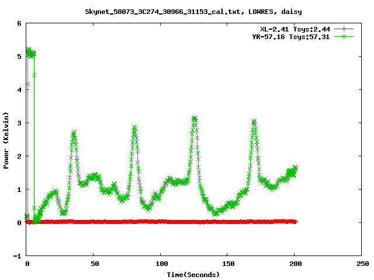Click x-axis tick label 200
This screenshot has width=374, height=280.
[296, 264]
